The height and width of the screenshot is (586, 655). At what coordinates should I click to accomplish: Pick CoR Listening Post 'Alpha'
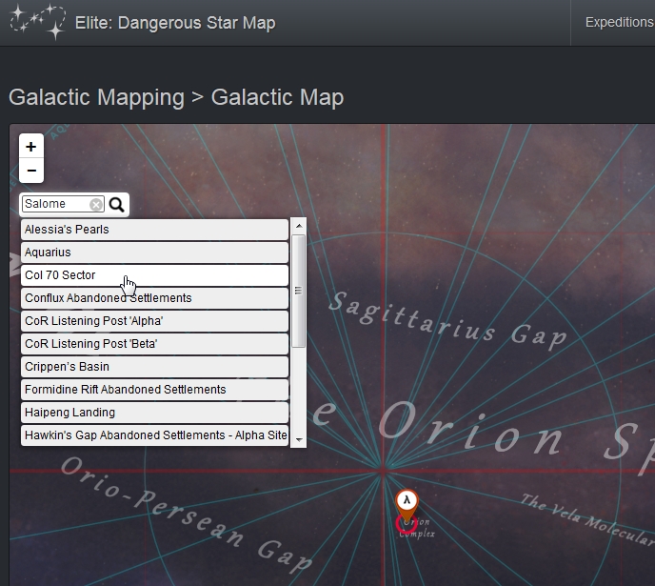click(154, 321)
